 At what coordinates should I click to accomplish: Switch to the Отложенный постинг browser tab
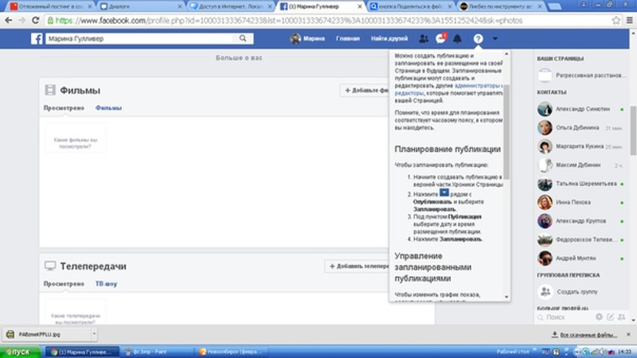pyautogui.click(x=50, y=6)
